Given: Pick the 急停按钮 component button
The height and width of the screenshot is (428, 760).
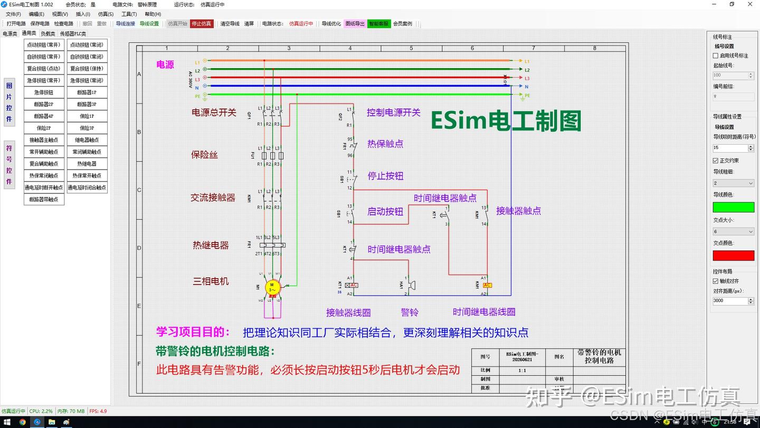Looking at the screenshot, I should point(44,92).
